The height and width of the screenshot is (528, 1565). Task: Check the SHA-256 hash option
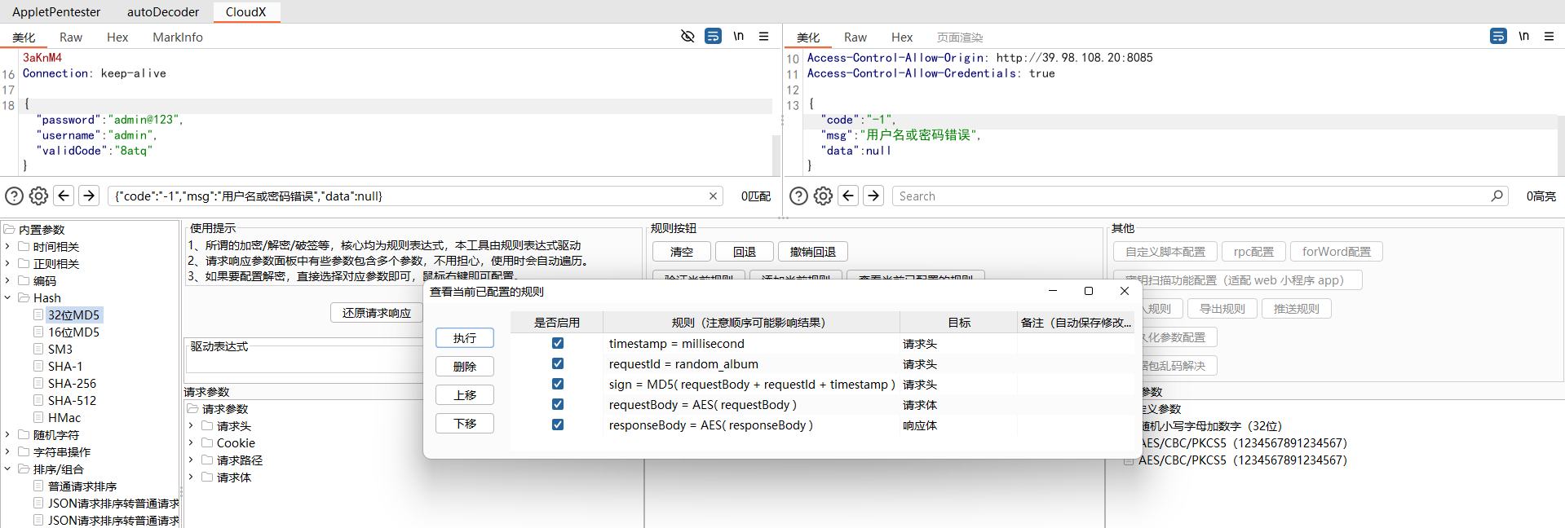coord(38,384)
